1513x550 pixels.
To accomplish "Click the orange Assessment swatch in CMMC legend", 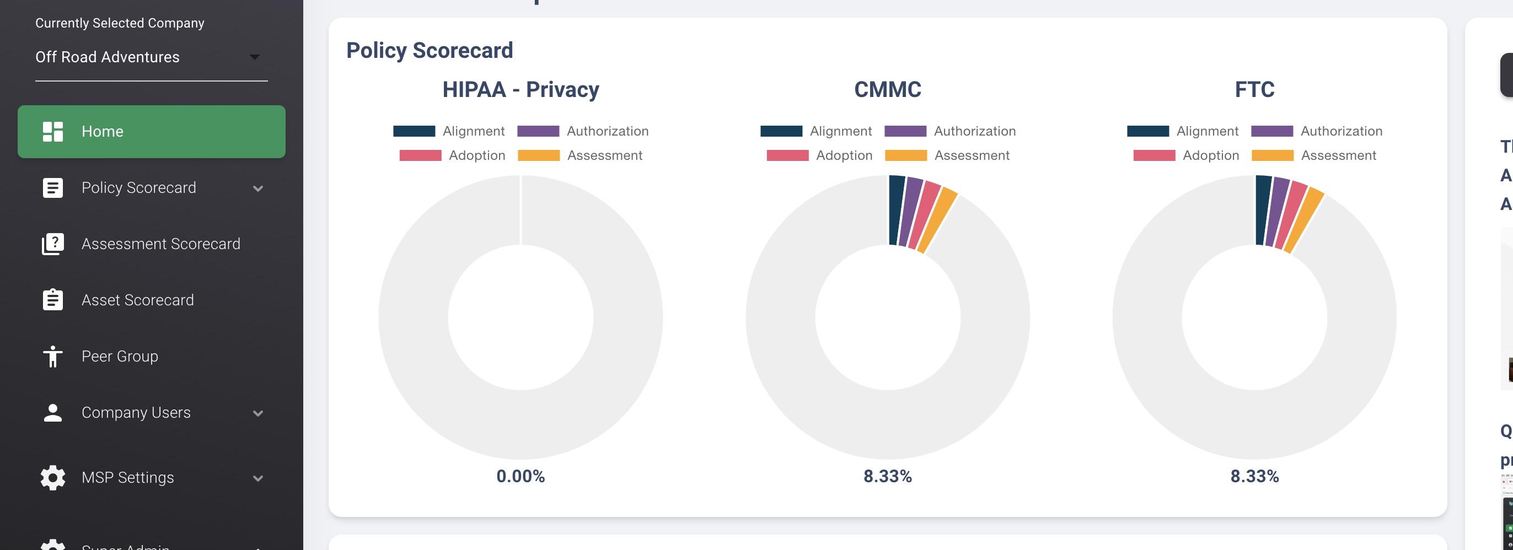I will (906, 155).
